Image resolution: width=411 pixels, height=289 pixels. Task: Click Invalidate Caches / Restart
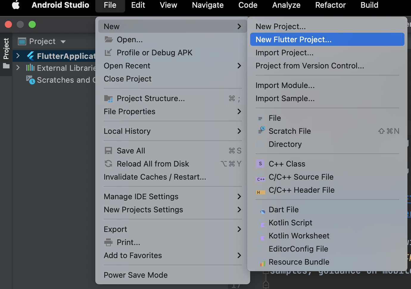pyautogui.click(x=155, y=177)
